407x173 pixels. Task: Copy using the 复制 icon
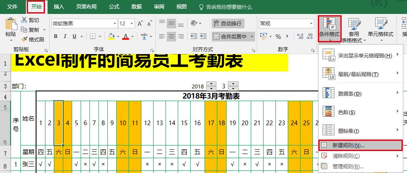[24, 30]
